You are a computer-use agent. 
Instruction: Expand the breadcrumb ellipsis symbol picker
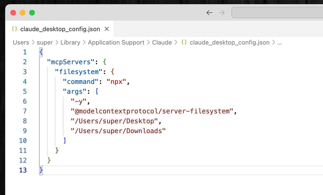[279, 42]
